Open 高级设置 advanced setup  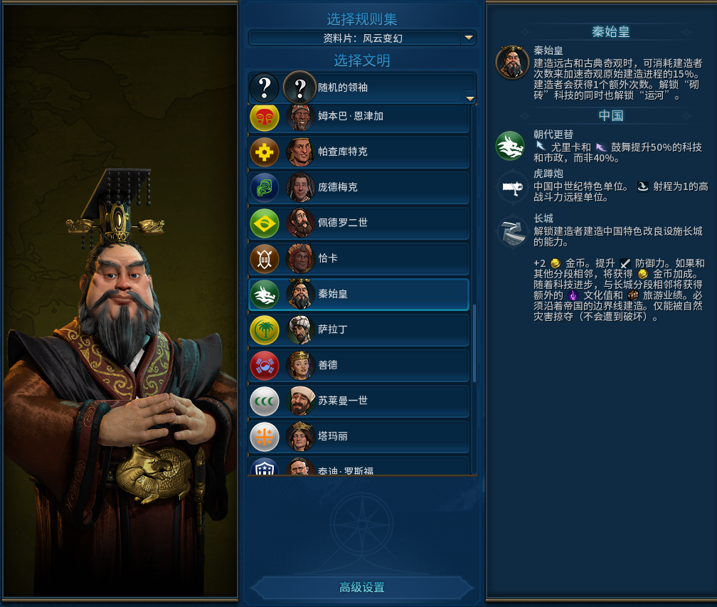coord(361,587)
